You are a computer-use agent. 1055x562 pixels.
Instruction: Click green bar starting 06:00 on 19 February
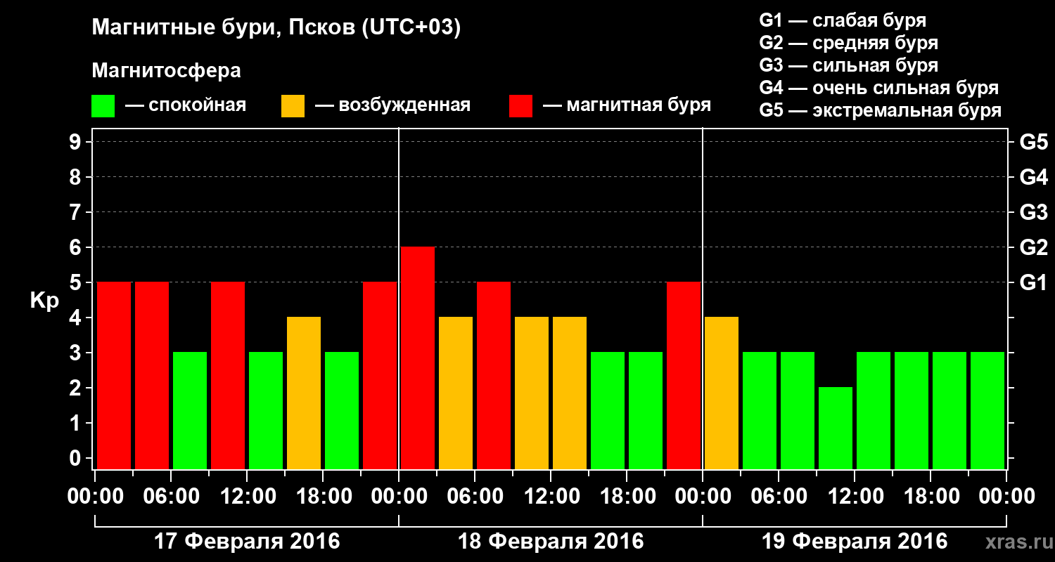(x=798, y=411)
